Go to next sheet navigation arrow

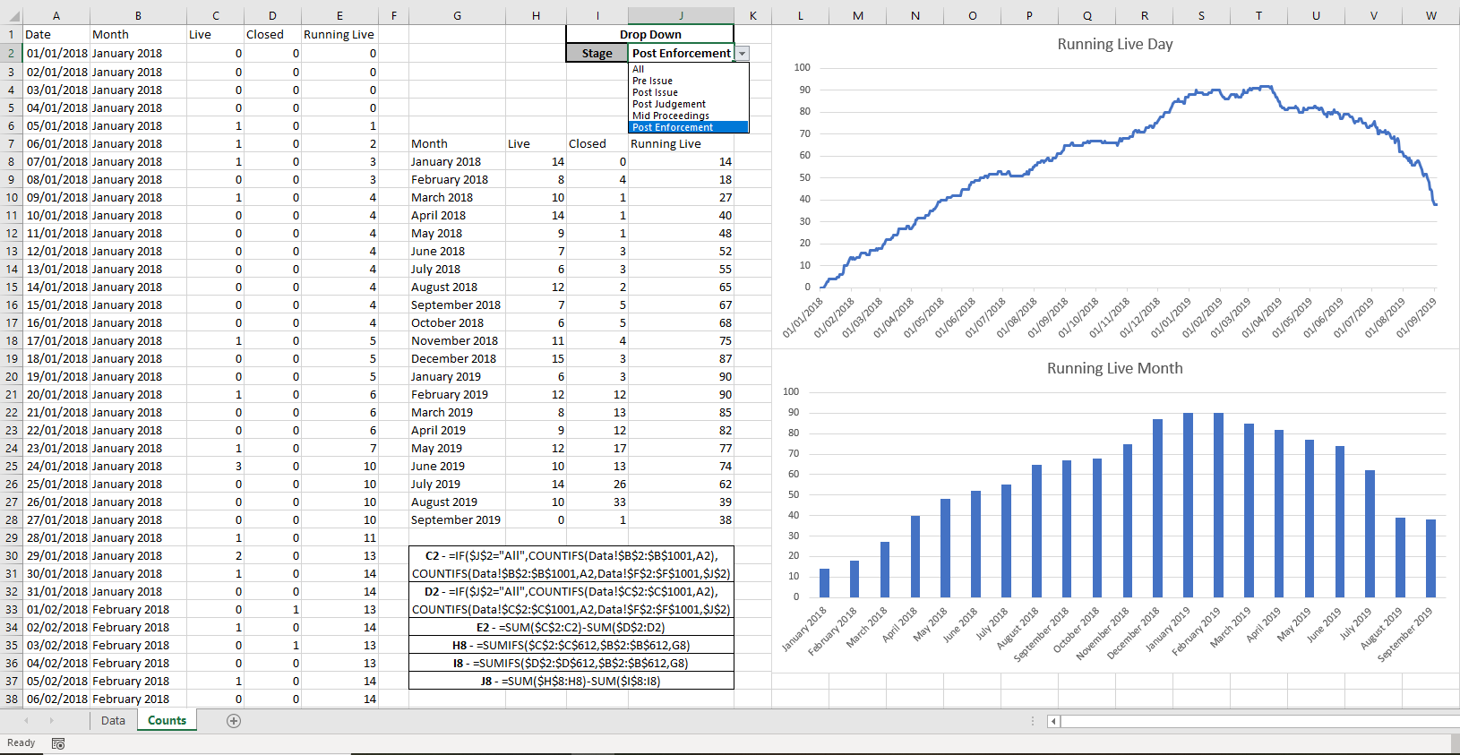[51, 720]
